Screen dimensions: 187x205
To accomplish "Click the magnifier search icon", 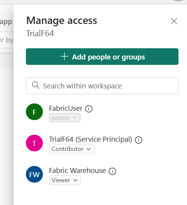I will click(x=36, y=85).
